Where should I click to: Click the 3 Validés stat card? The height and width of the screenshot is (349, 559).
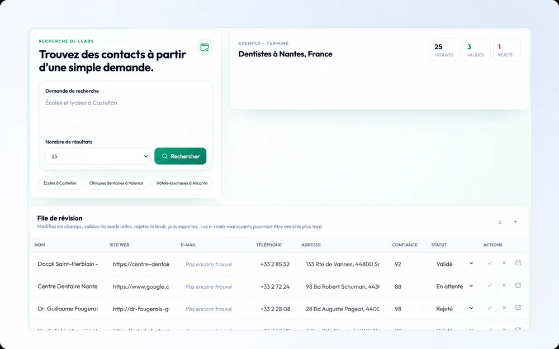pos(476,50)
